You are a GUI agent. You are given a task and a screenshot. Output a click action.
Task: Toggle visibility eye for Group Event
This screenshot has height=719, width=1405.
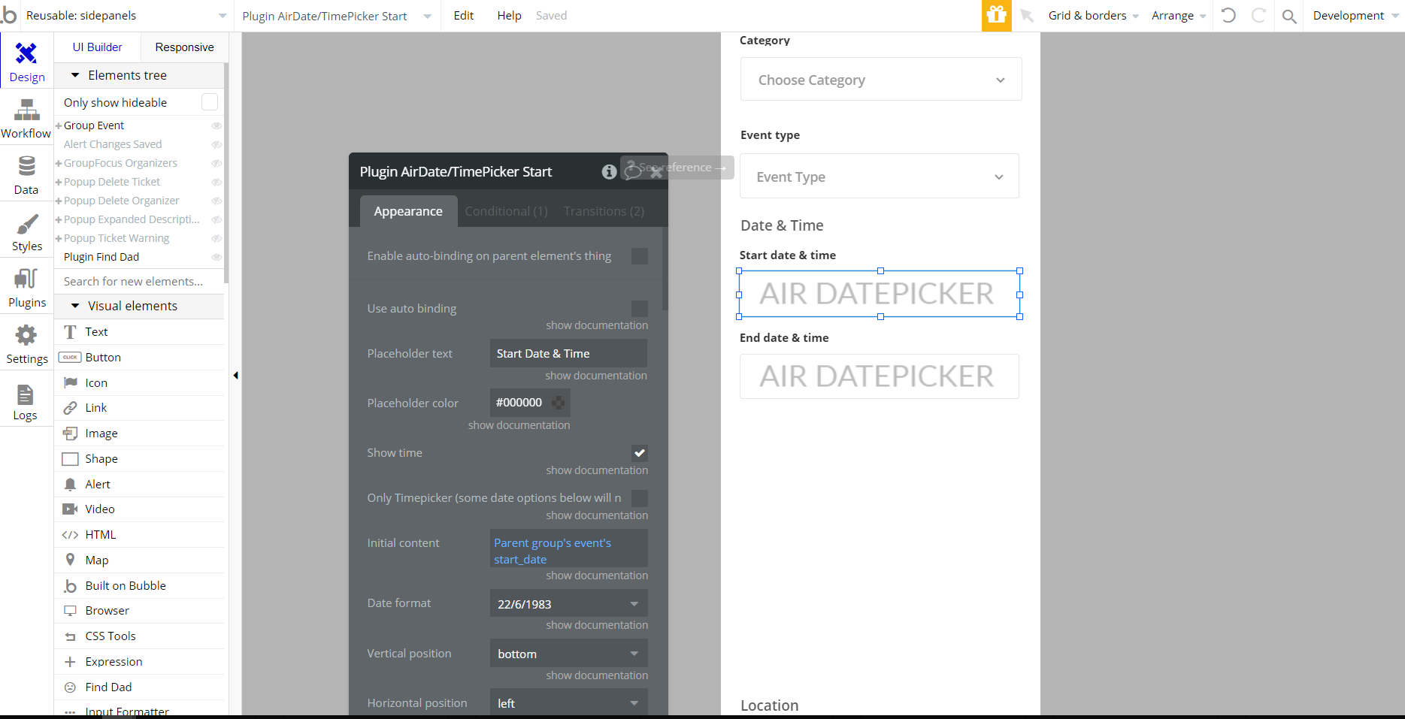pyautogui.click(x=217, y=125)
